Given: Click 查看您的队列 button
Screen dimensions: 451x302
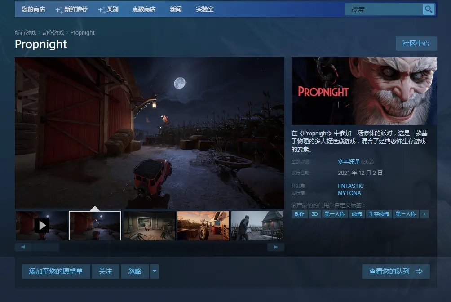Looking at the screenshot, I should coord(396,271).
